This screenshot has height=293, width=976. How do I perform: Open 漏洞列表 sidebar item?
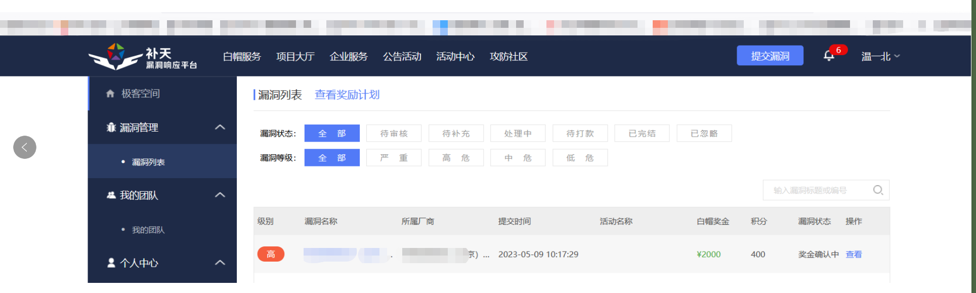tap(162, 161)
